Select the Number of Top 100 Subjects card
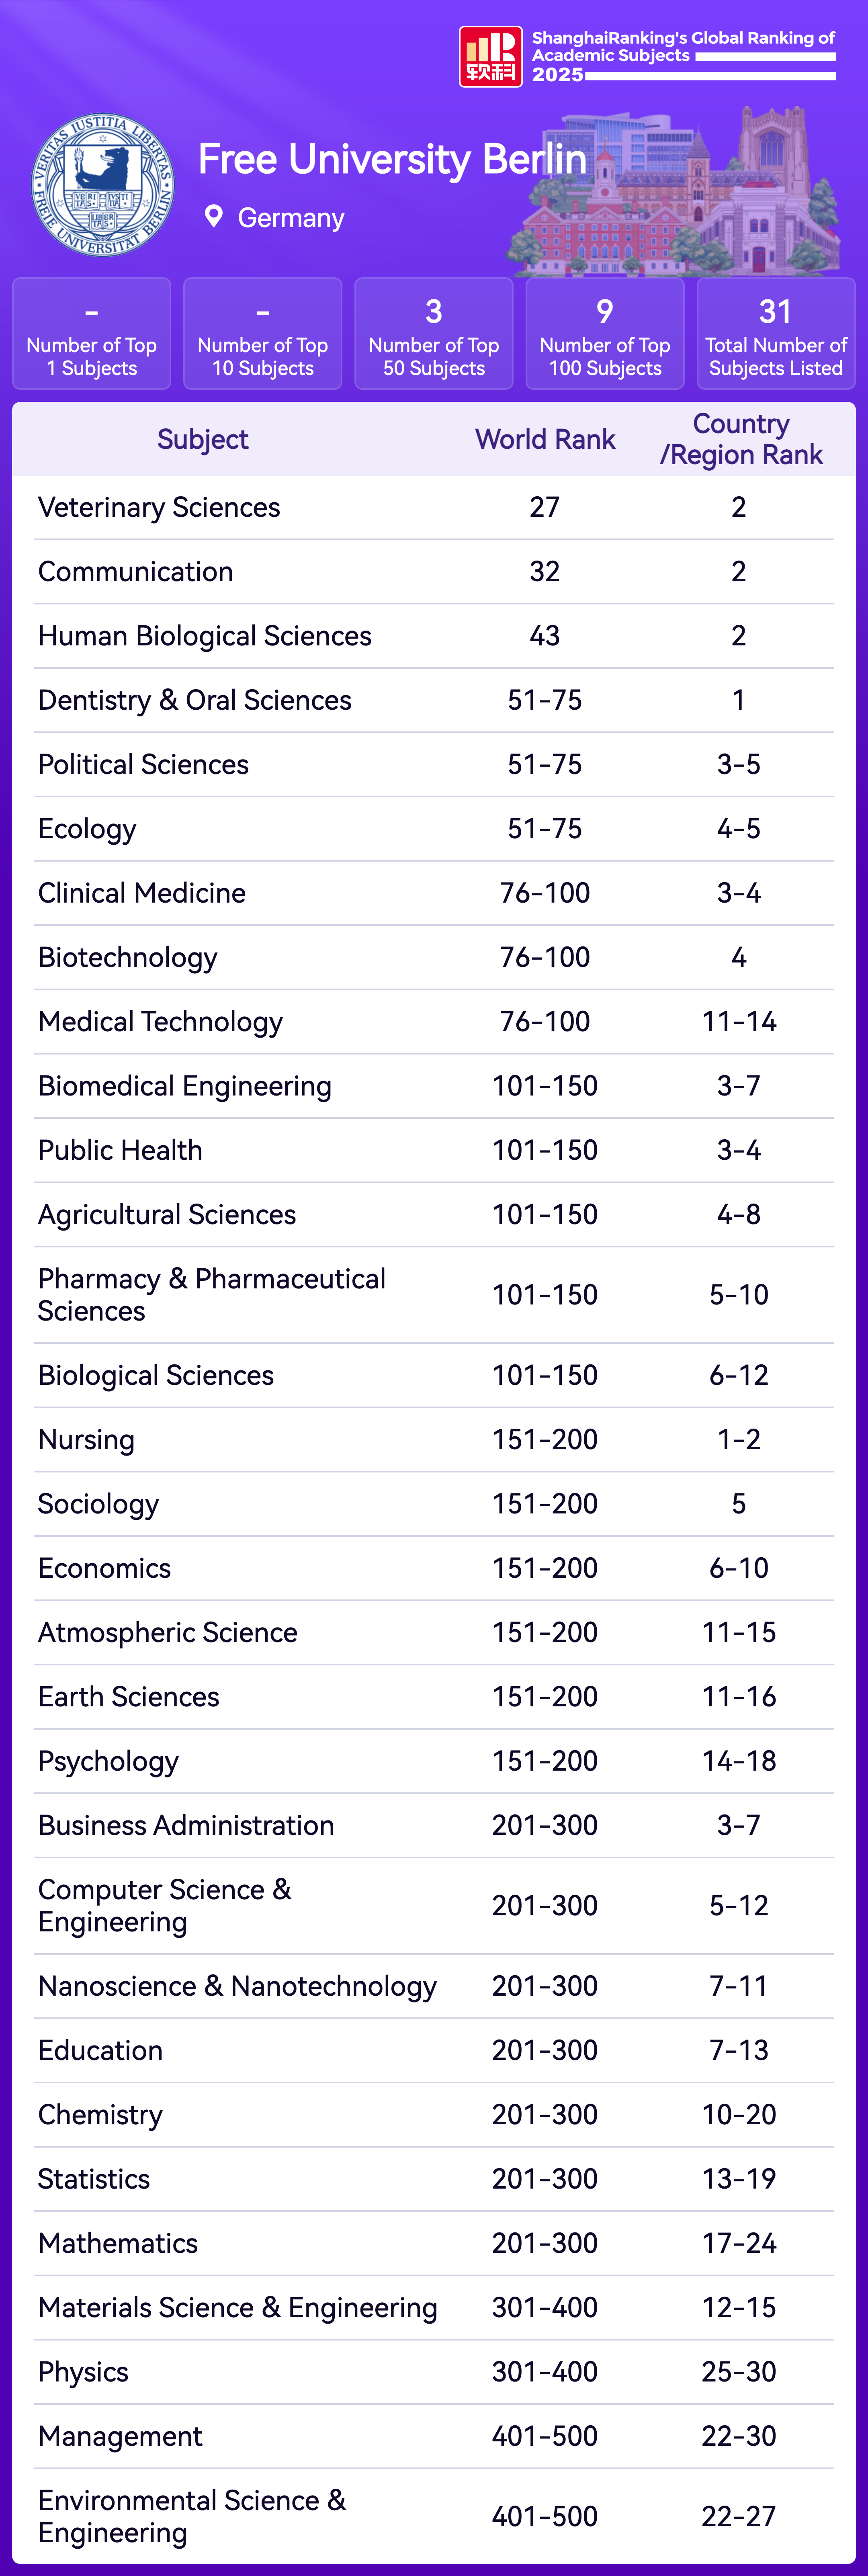The width and height of the screenshot is (868, 2576). (x=605, y=334)
